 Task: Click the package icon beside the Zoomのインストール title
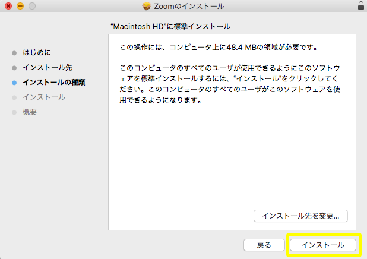tap(147, 6)
